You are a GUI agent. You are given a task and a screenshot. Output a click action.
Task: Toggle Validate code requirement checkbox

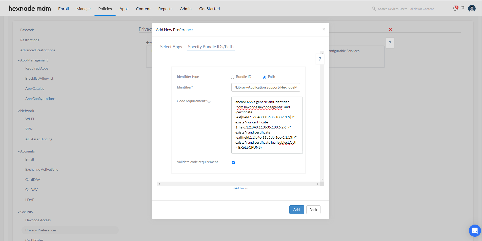[x=233, y=162]
